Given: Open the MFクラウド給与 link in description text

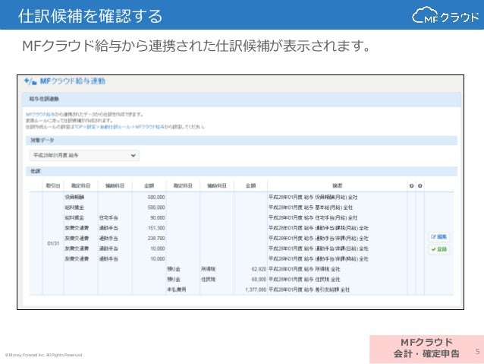Looking at the screenshot, I should click(39, 115).
